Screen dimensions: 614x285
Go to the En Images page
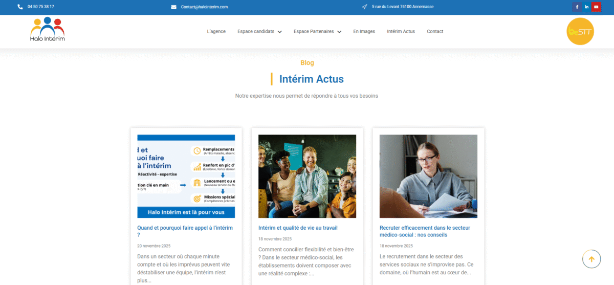click(x=364, y=31)
